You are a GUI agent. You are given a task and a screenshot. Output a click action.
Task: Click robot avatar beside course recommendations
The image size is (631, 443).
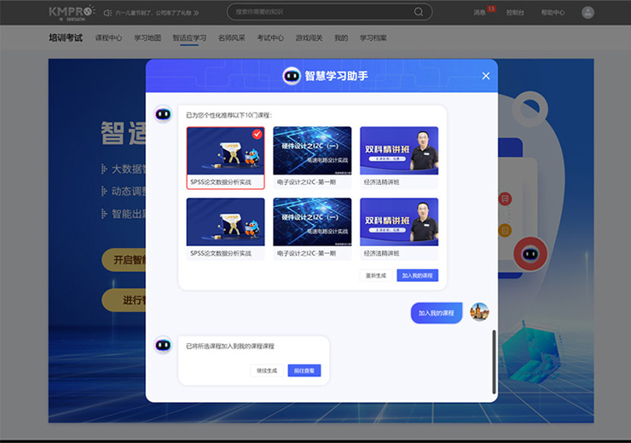[163, 114]
